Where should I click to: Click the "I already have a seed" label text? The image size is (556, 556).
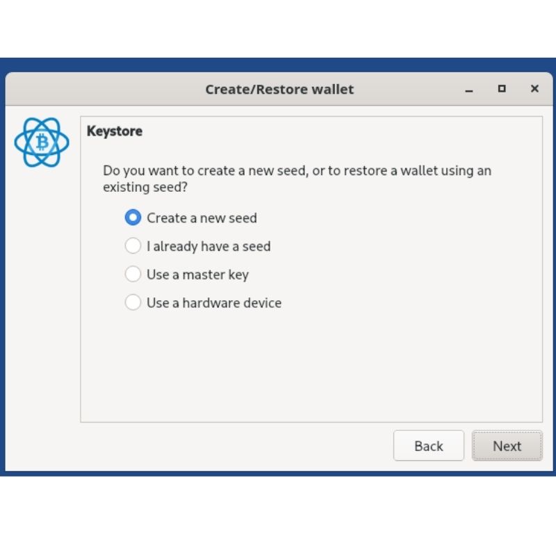[208, 246]
